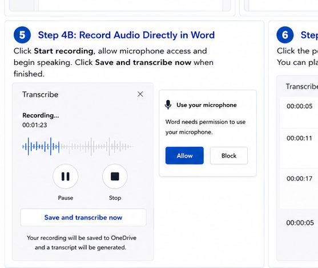Click the audio waveform display
318x268 pixels.
78,147
